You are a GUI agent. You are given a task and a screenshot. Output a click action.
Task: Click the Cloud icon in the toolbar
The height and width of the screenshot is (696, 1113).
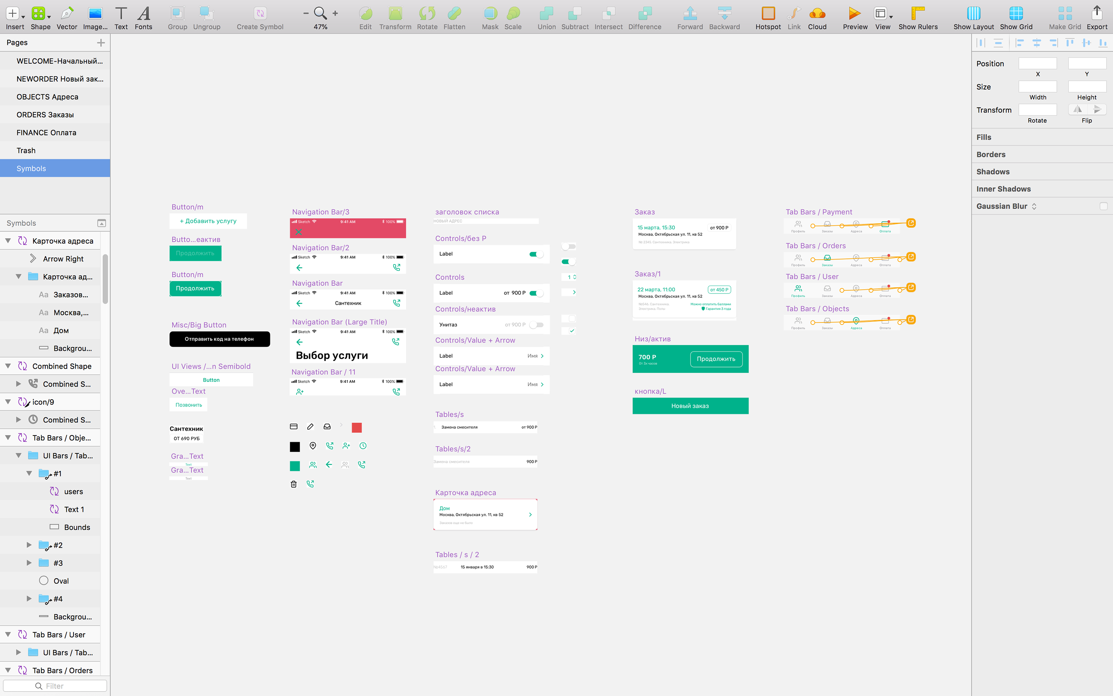tap(817, 14)
